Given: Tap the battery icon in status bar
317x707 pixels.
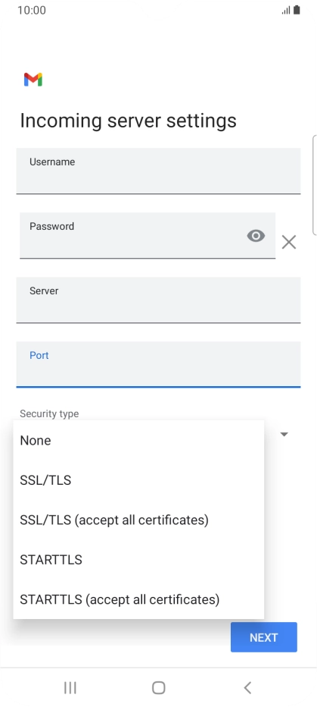Looking at the screenshot, I should tap(297, 10).
